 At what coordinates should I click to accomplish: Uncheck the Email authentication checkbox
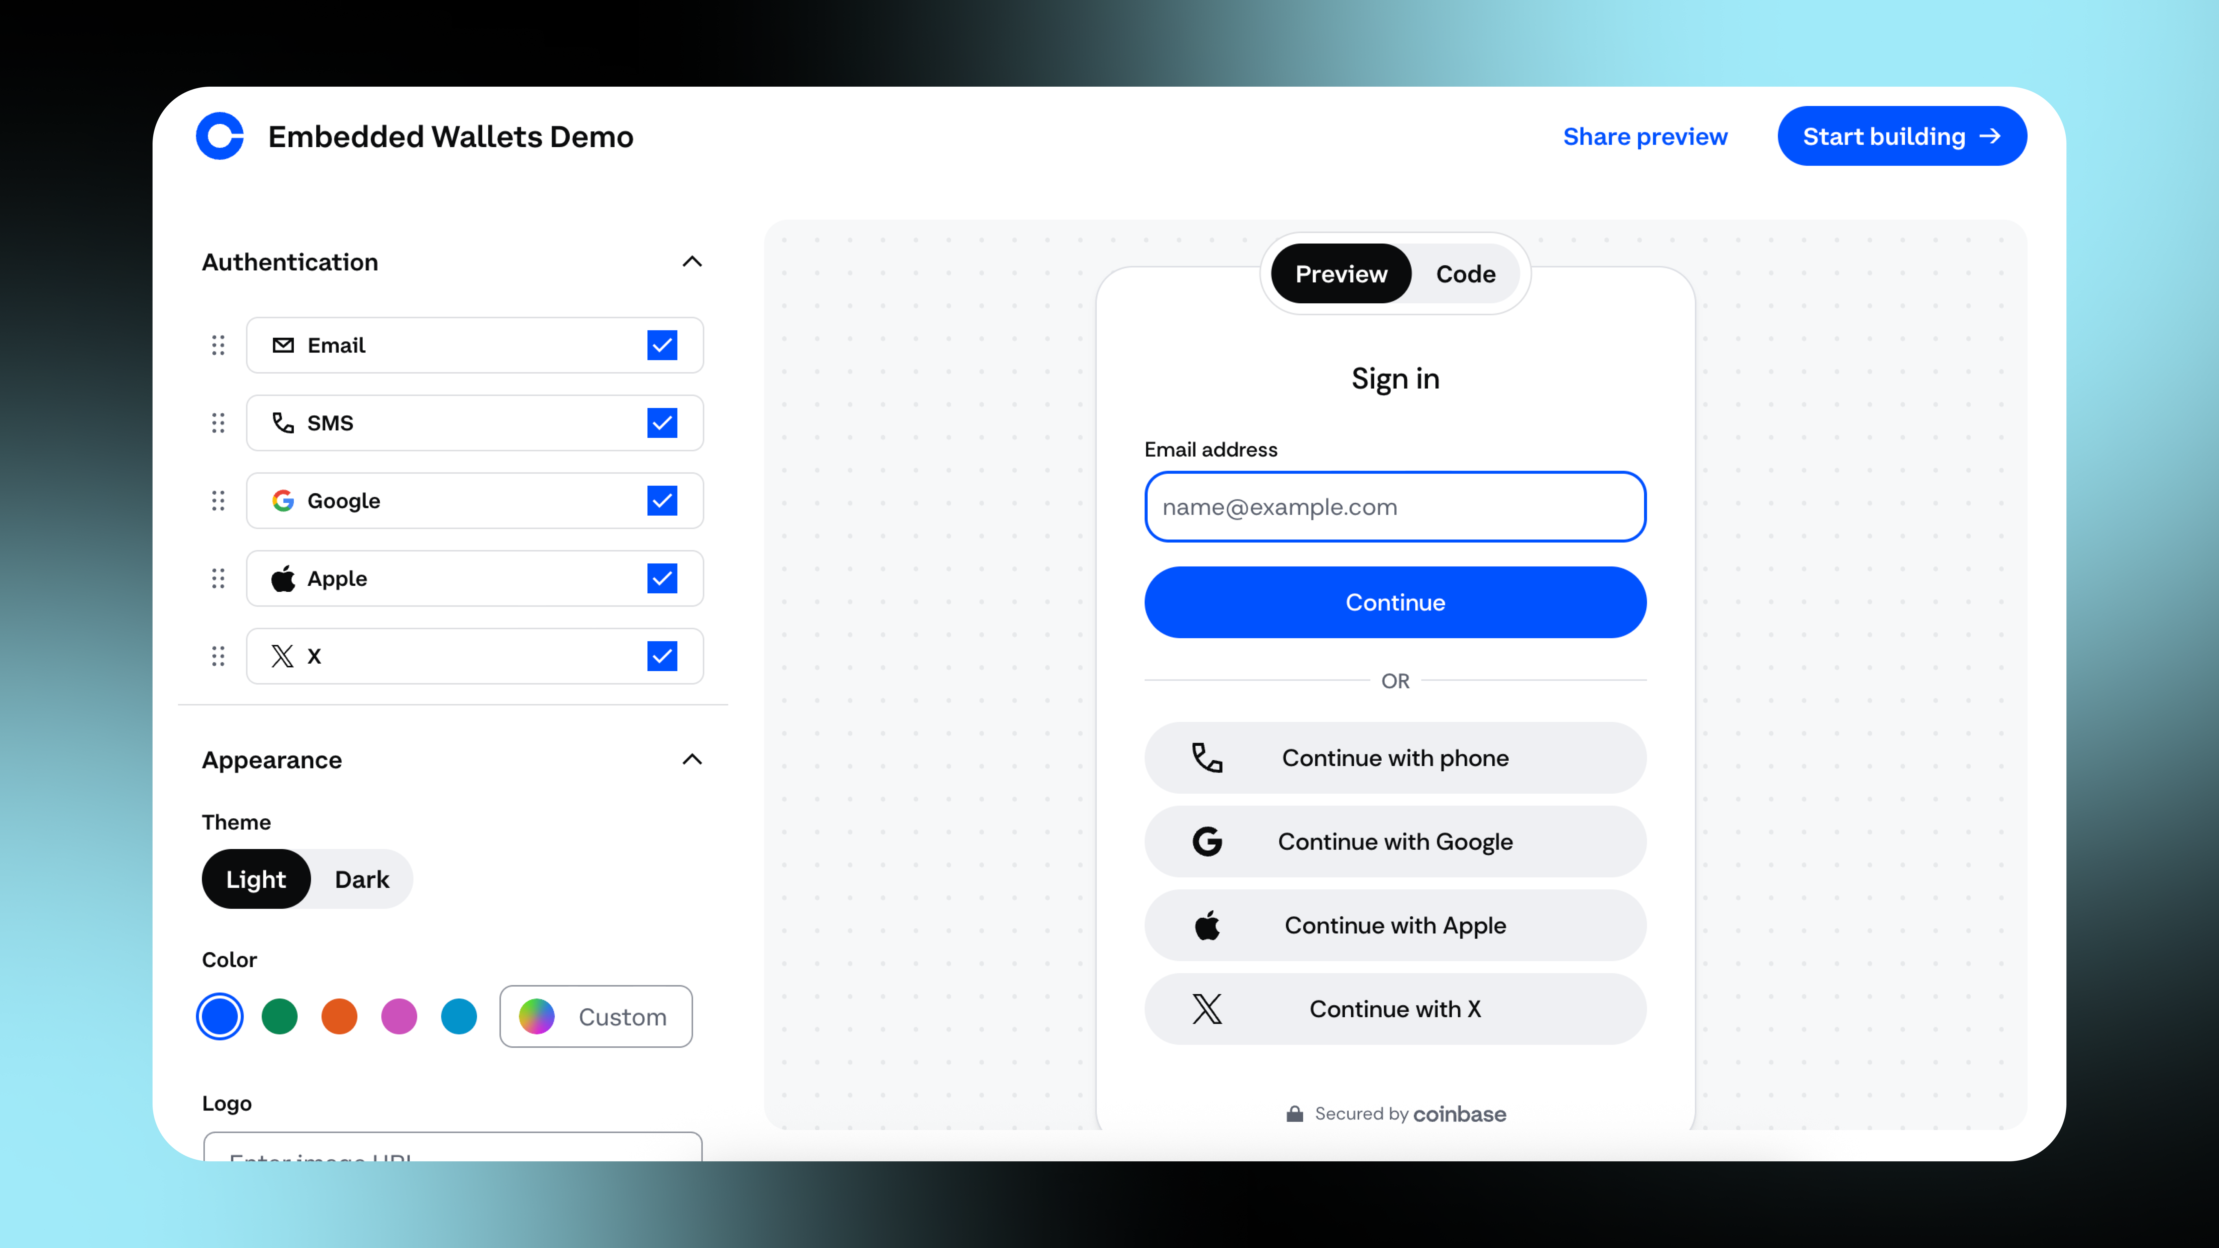[x=662, y=346]
